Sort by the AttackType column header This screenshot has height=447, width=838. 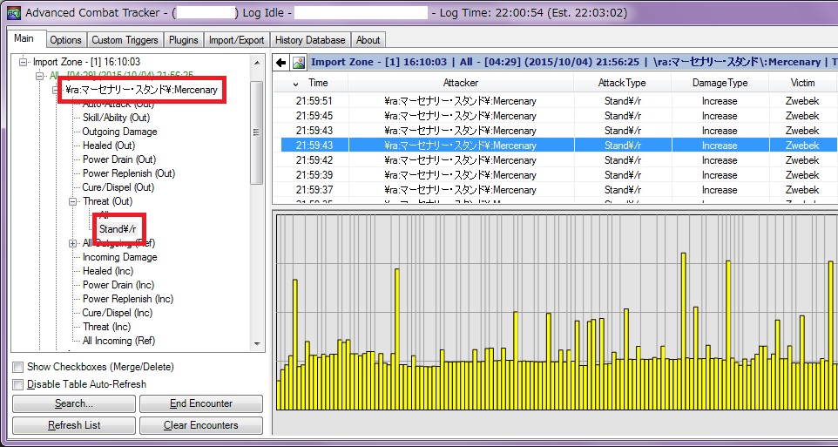622,83
